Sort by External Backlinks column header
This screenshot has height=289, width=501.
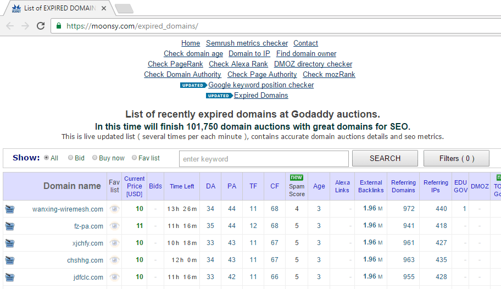tap(371, 186)
